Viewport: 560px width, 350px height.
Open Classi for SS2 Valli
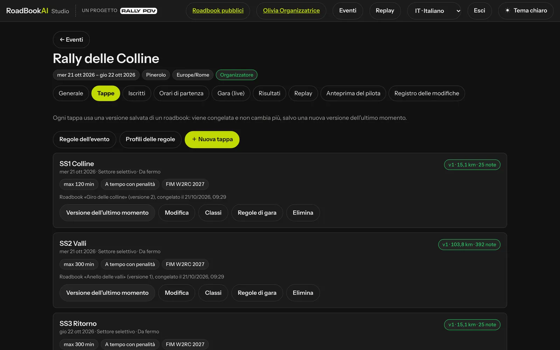point(213,293)
